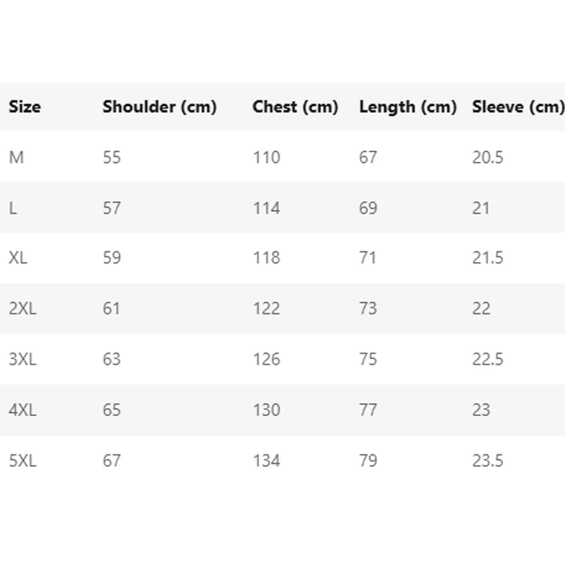Click chest value 134 in 5XL row
Image resolution: width=565 pixels, height=565 pixels.
coord(266,461)
